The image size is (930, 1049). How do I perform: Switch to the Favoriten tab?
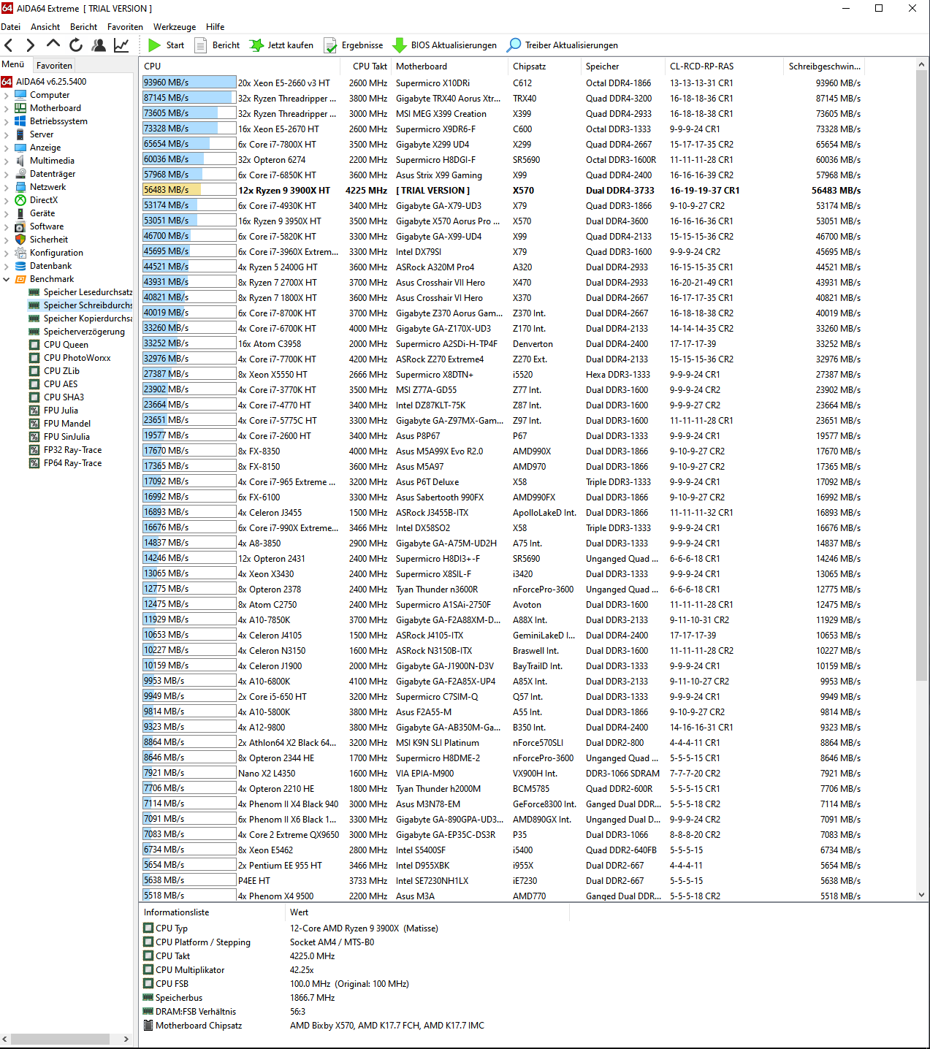point(55,66)
